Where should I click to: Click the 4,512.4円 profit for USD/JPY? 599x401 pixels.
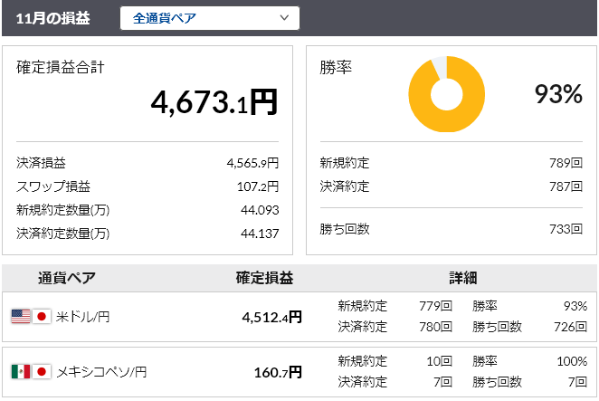pos(272,318)
